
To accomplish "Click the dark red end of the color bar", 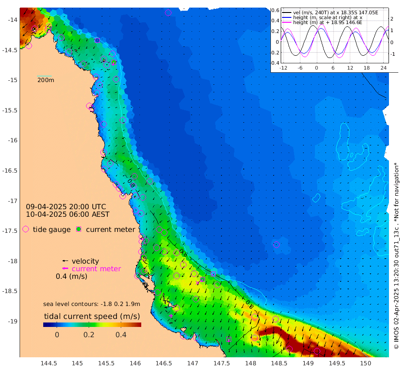I will point(138,325).
